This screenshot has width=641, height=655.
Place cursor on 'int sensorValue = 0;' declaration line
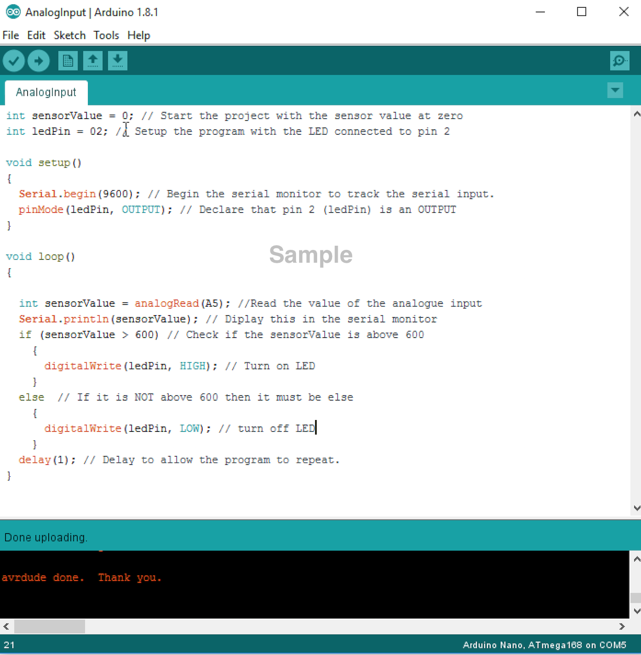[70, 116]
